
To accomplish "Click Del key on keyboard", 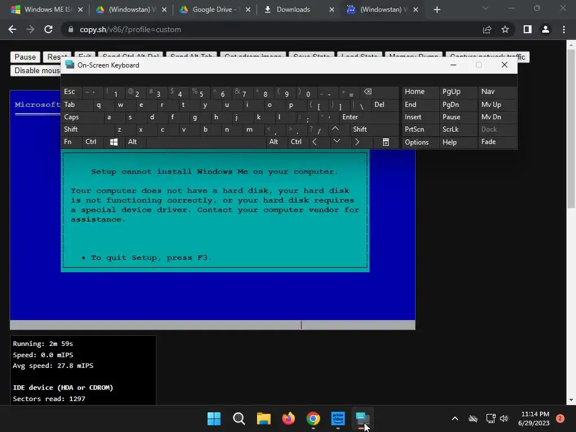I will tap(385, 105).
